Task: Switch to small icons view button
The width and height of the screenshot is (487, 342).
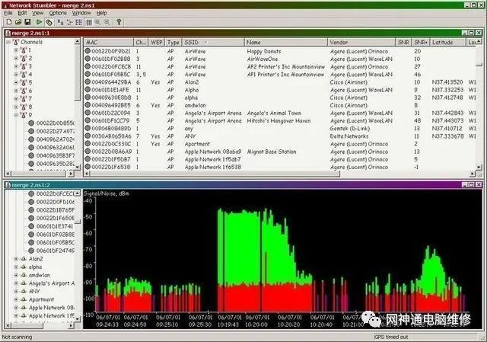Action: coord(69,22)
